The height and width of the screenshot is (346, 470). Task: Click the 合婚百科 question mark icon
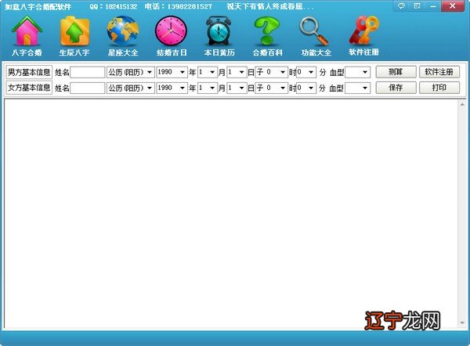coord(266,32)
